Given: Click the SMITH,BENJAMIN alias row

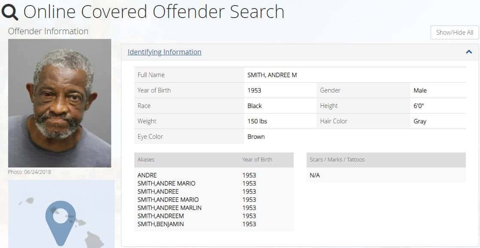Looking at the screenshot, I should pos(161,224).
